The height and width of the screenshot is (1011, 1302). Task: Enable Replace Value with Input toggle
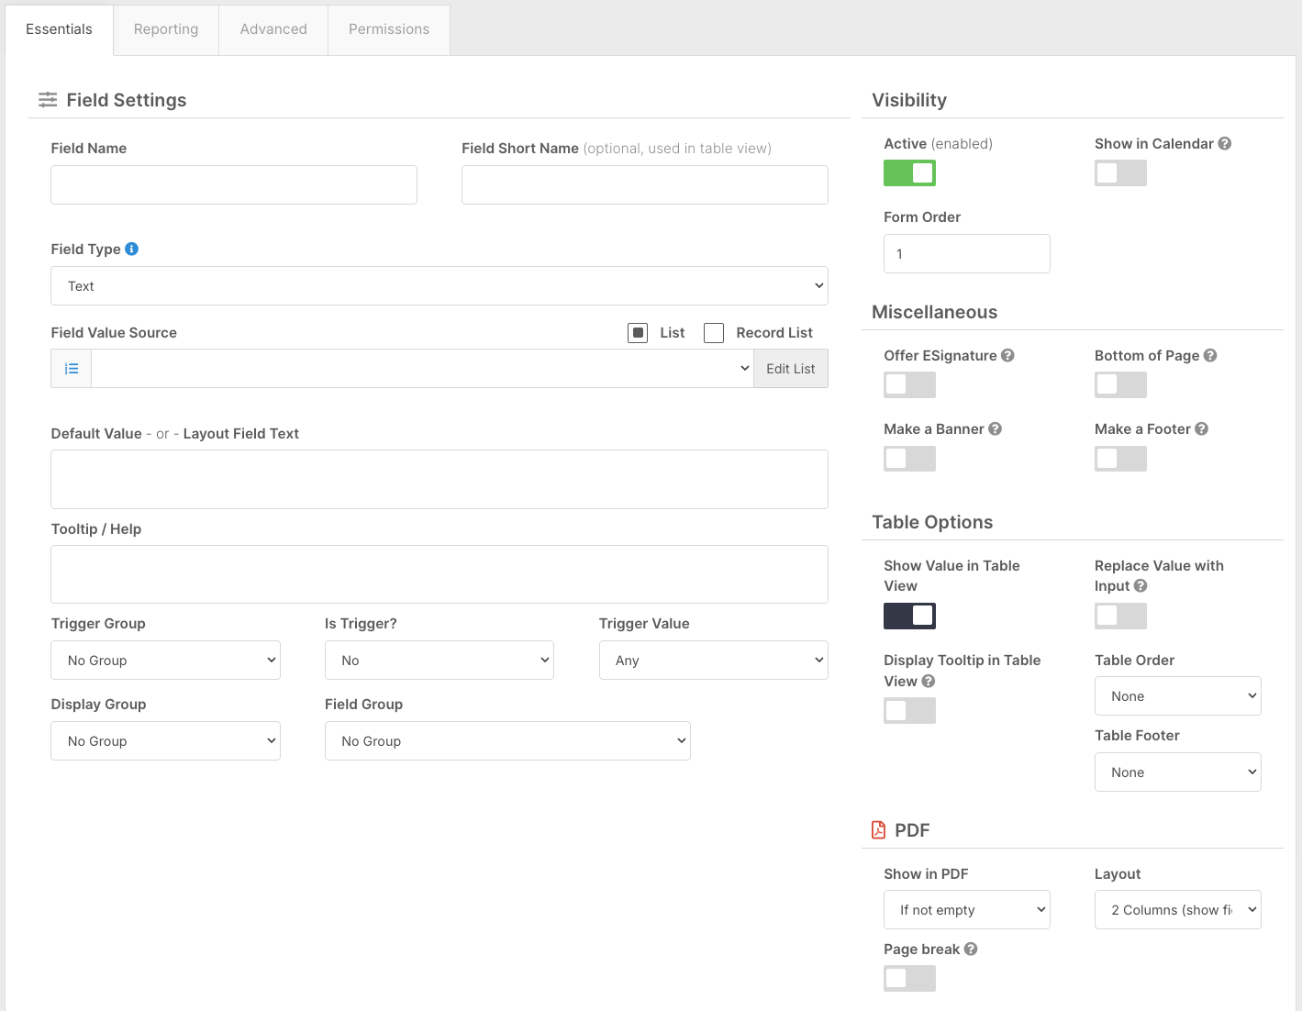pyautogui.click(x=1120, y=616)
